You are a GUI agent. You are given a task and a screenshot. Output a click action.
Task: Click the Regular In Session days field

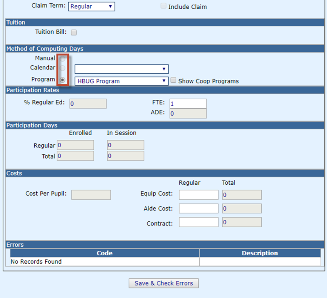tap(125, 145)
